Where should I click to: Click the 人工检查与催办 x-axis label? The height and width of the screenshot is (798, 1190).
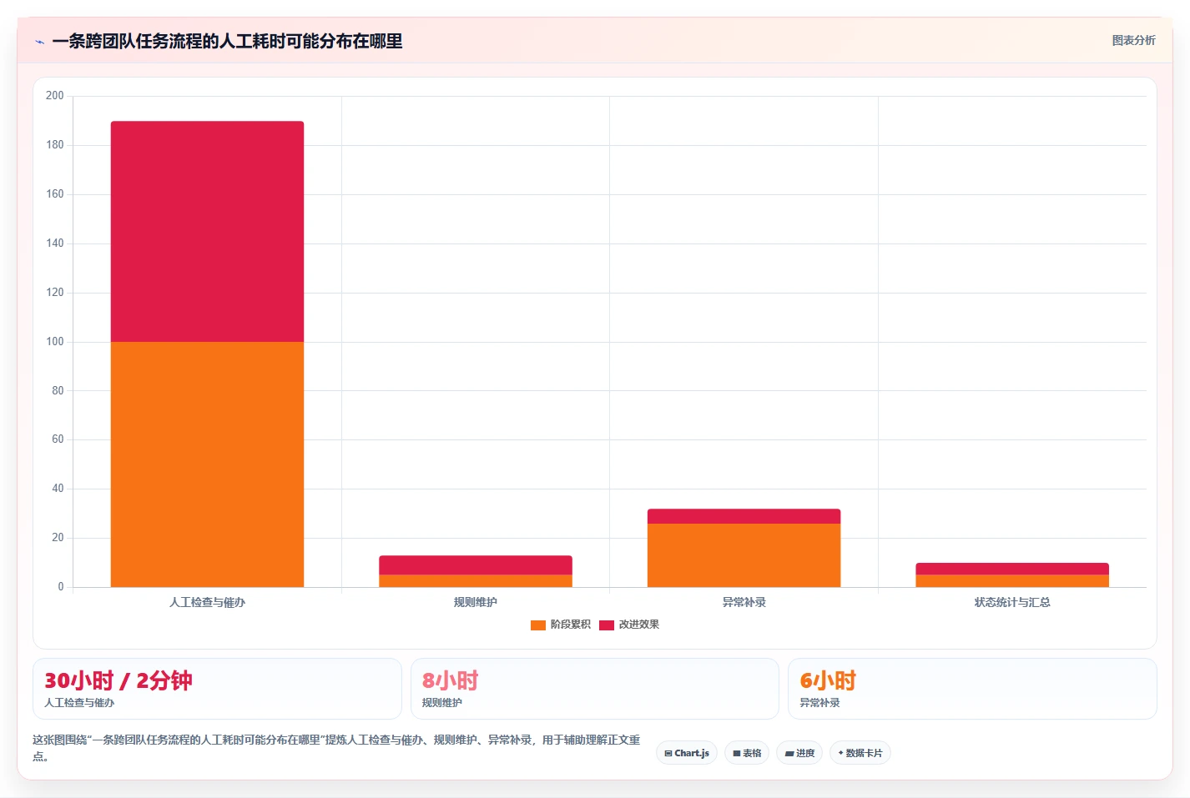(x=207, y=602)
